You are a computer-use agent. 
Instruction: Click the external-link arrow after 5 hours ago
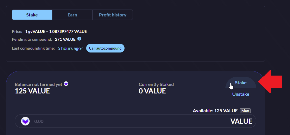[82, 48]
